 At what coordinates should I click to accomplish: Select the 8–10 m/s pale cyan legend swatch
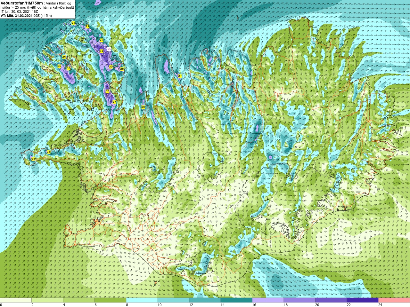pyautogui.click(x=142, y=300)
